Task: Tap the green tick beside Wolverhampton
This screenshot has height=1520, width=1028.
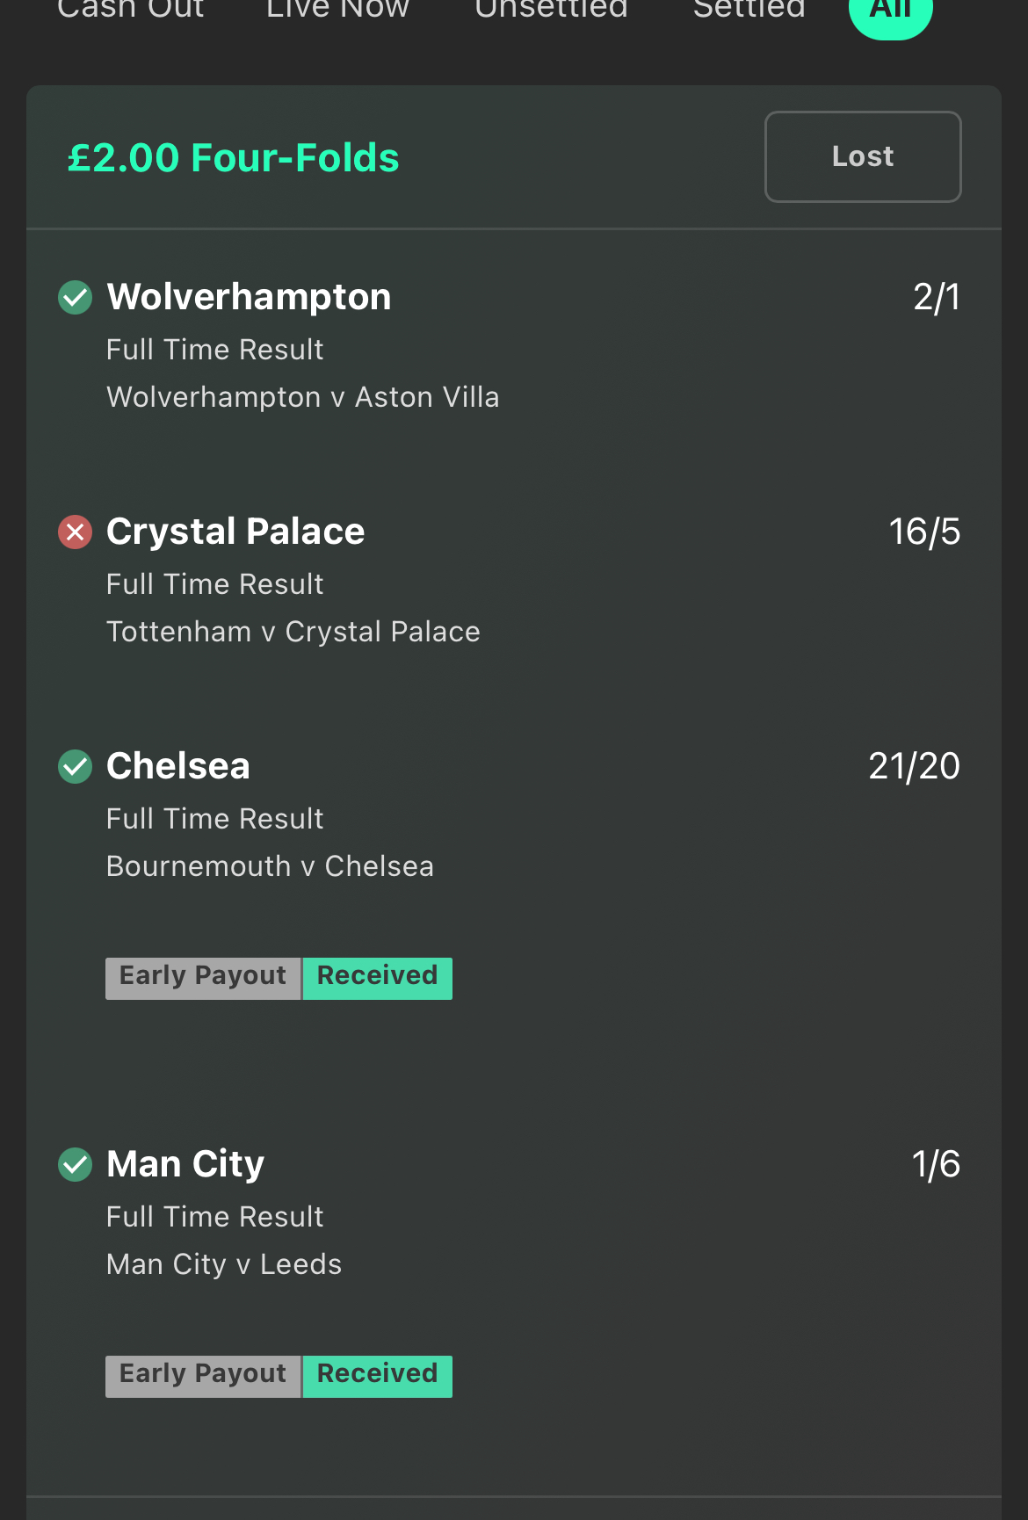Action: point(76,297)
